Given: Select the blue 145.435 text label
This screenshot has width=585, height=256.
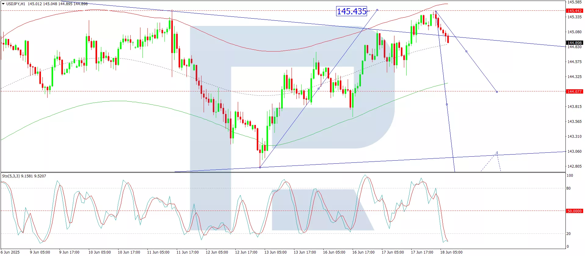Looking at the screenshot, I should (351, 11).
